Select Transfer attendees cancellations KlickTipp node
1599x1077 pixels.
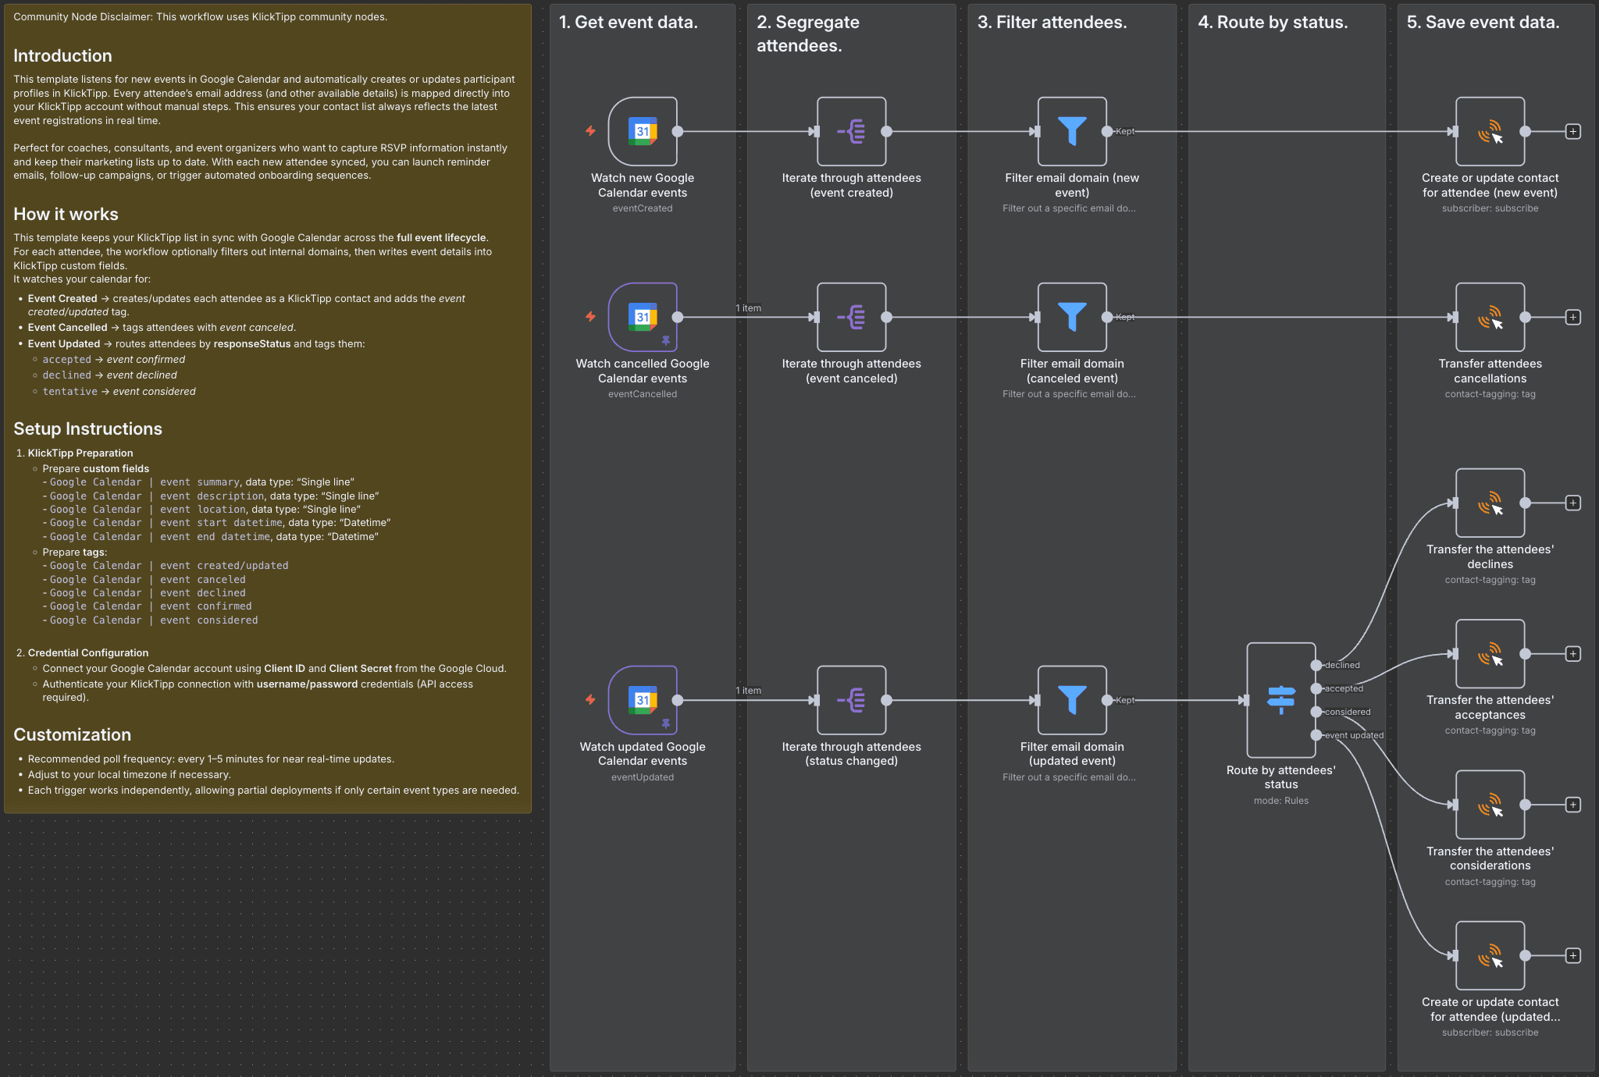point(1490,317)
